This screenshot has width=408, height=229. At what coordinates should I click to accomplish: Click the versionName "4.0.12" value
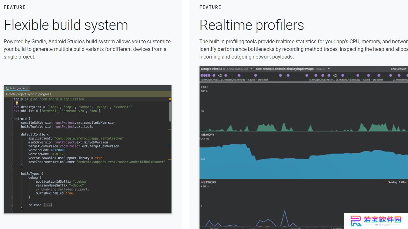(x=58, y=154)
